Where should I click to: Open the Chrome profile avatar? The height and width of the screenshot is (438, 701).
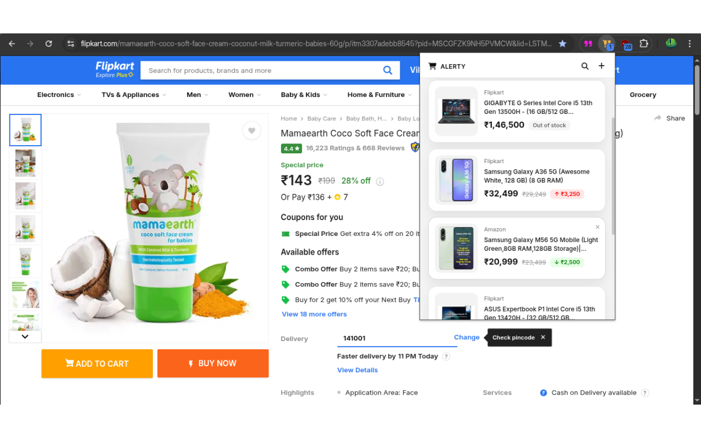[x=671, y=43]
